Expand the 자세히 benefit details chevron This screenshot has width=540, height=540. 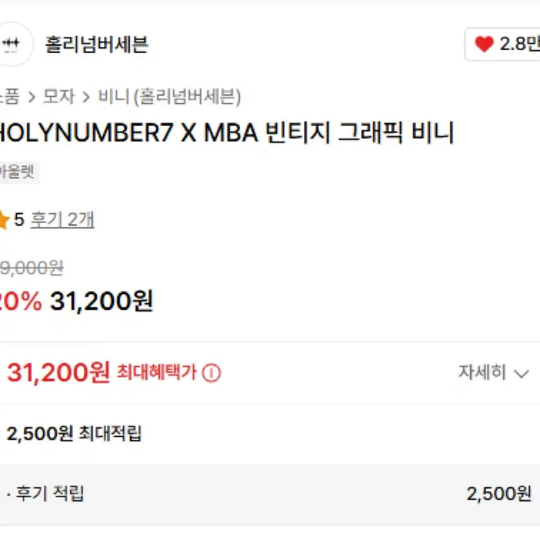(521, 373)
